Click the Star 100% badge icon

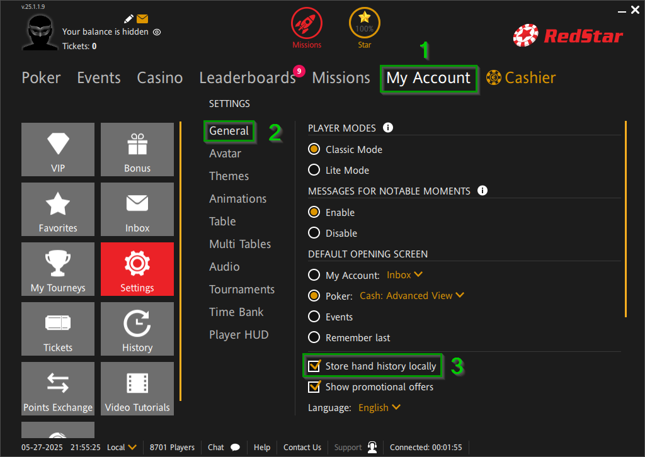click(x=365, y=24)
